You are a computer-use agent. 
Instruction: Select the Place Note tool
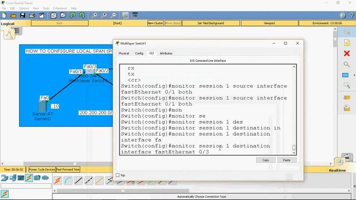click(x=347, y=43)
